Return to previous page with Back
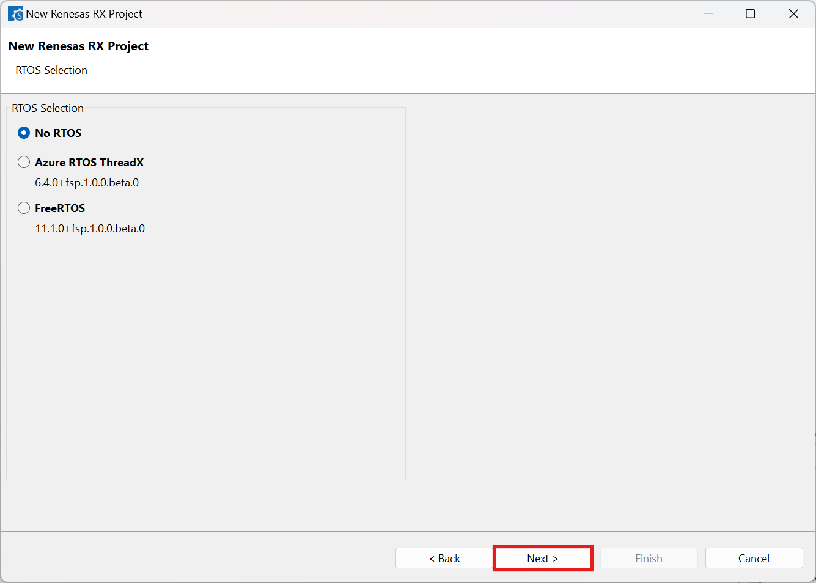 click(x=444, y=558)
